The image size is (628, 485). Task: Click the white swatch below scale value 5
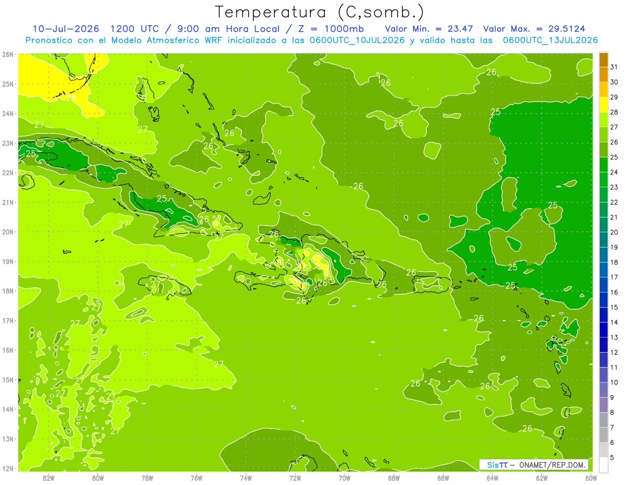click(x=603, y=465)
